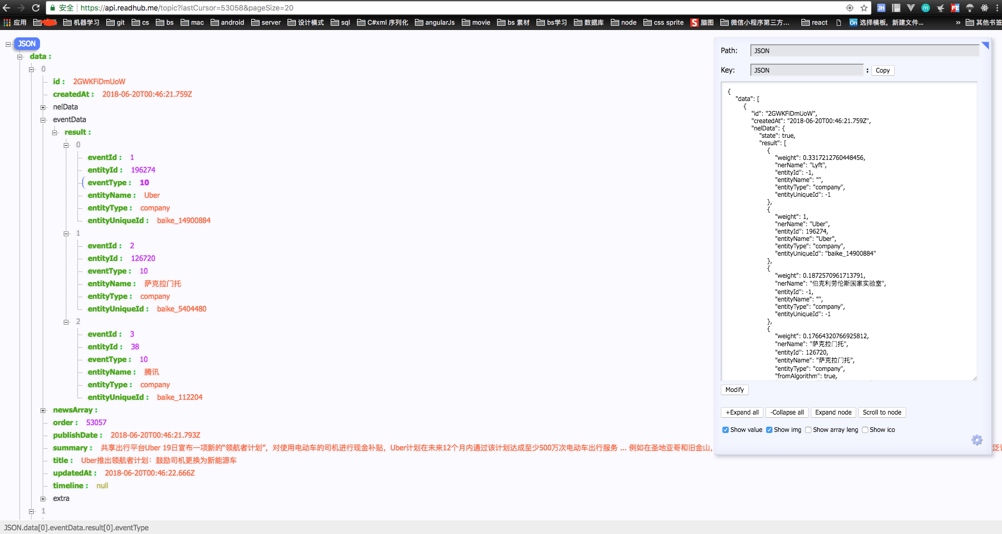Open the parachute extension icon

click(970, 8)
